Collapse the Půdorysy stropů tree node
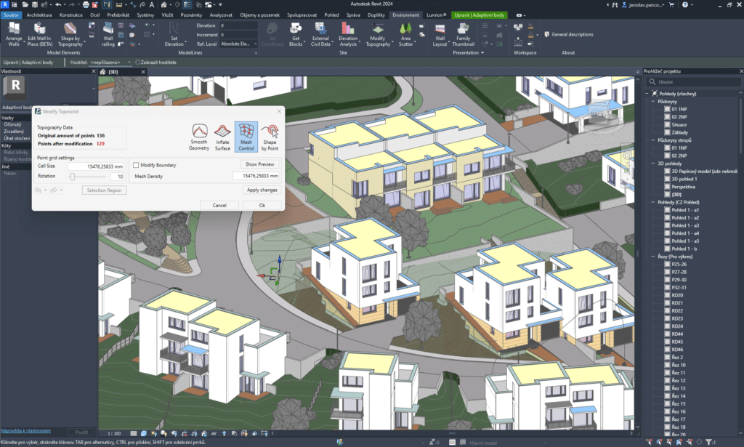 [x=653, y=140]
